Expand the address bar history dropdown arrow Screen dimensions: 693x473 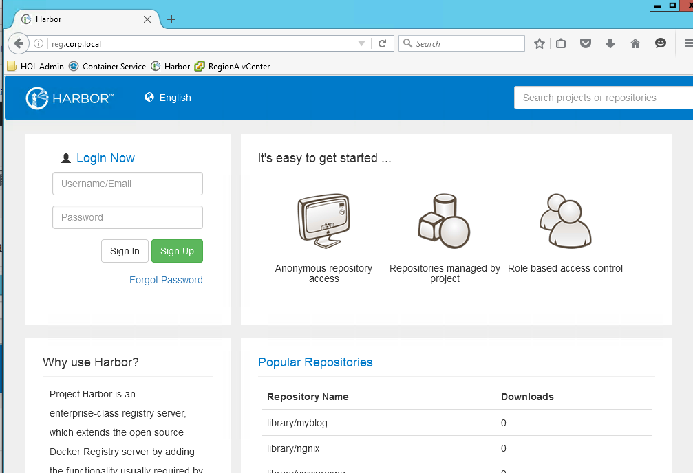361,43
